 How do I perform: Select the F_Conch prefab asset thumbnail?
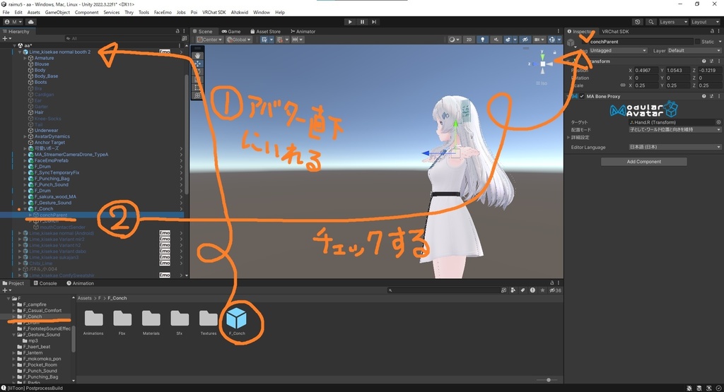pos(236,322)
